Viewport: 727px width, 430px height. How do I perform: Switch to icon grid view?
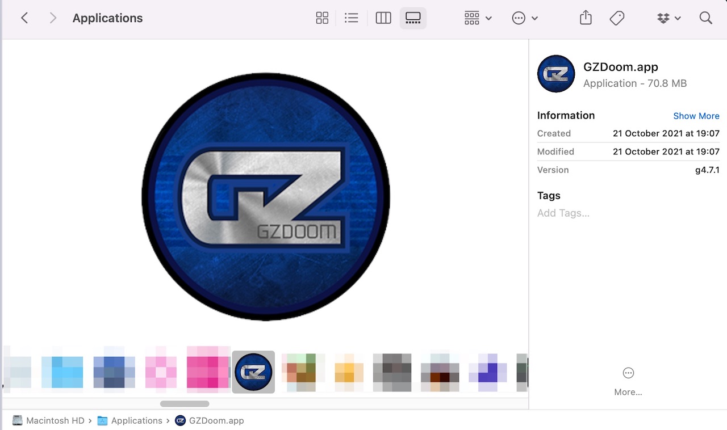(x=322, y=18)
